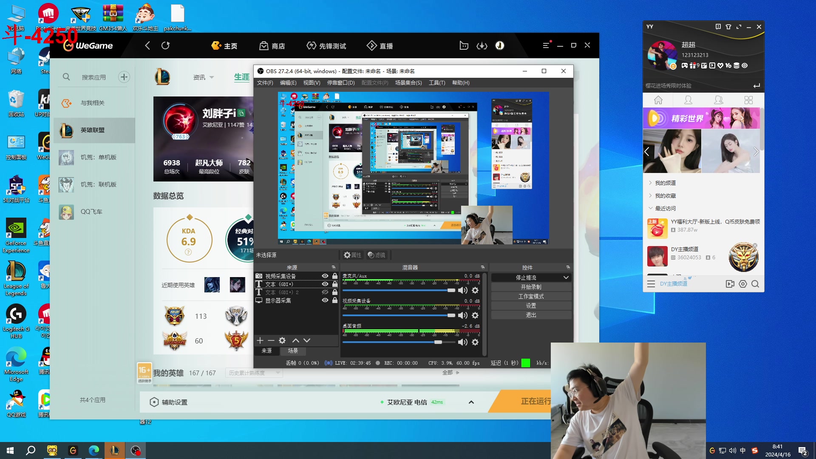Image resolution: width=816 pixels, height=459 pixels.
Task: Refresh the WeGame page
Action: (x=166, y=45)
